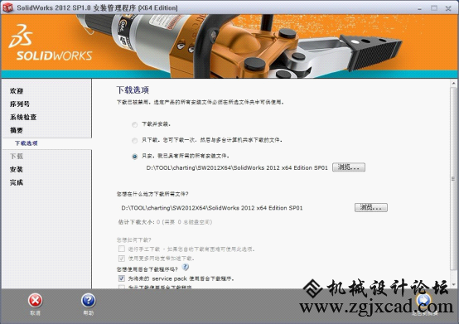Click the blue next arrow icon
Screen dimensions: 459x324
(x=423, y=300)
